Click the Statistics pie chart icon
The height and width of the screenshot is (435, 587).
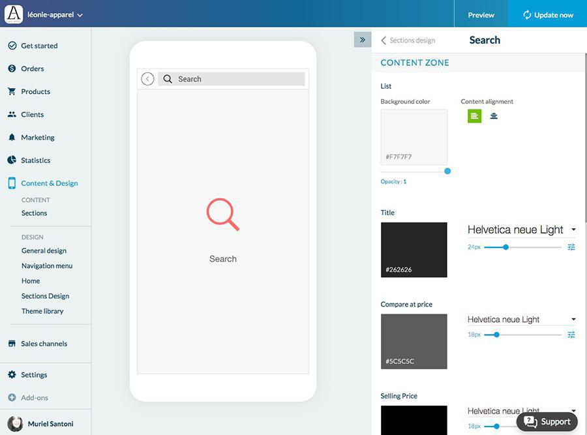click(x=12, y=160)
